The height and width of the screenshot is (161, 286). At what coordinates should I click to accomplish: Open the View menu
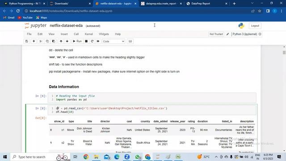(x=51, y=34)
